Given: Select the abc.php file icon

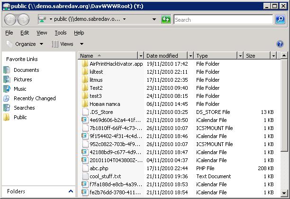Looking at the screenshot, I should pyautogui.click(x=85, y=168).
